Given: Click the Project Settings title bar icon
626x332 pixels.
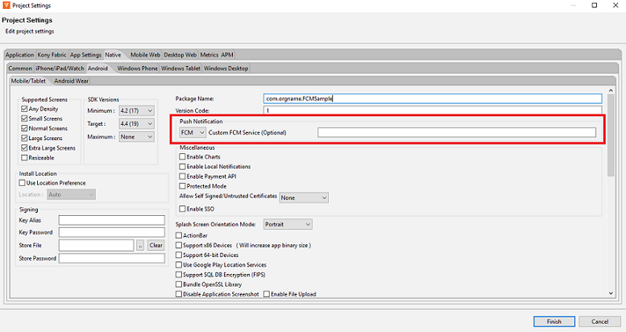Looking at the screenshot, I should pyautogui.click(x=6, y=6).
